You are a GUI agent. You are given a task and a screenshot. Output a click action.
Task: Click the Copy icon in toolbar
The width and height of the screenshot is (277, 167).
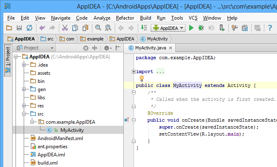(x=75, y=28)
